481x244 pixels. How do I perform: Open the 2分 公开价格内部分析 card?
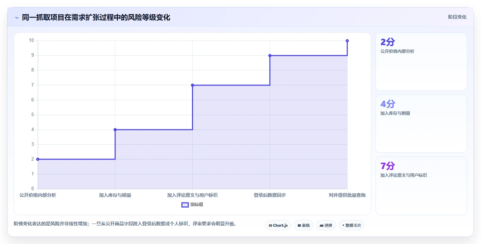[x=421, y=62]
